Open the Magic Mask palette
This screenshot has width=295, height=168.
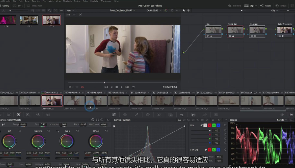tap(170, 115)
